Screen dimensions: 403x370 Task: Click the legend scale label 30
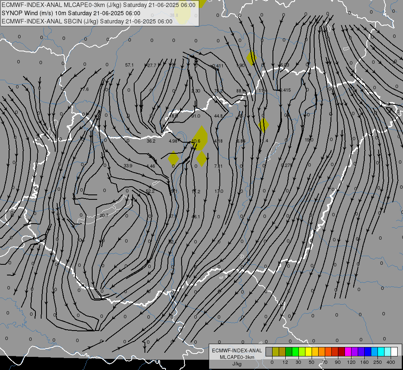click(298, 362)
